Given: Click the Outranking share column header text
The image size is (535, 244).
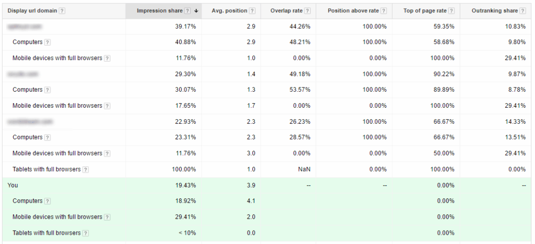Looking at the screenshot, I should click(496, 11).
